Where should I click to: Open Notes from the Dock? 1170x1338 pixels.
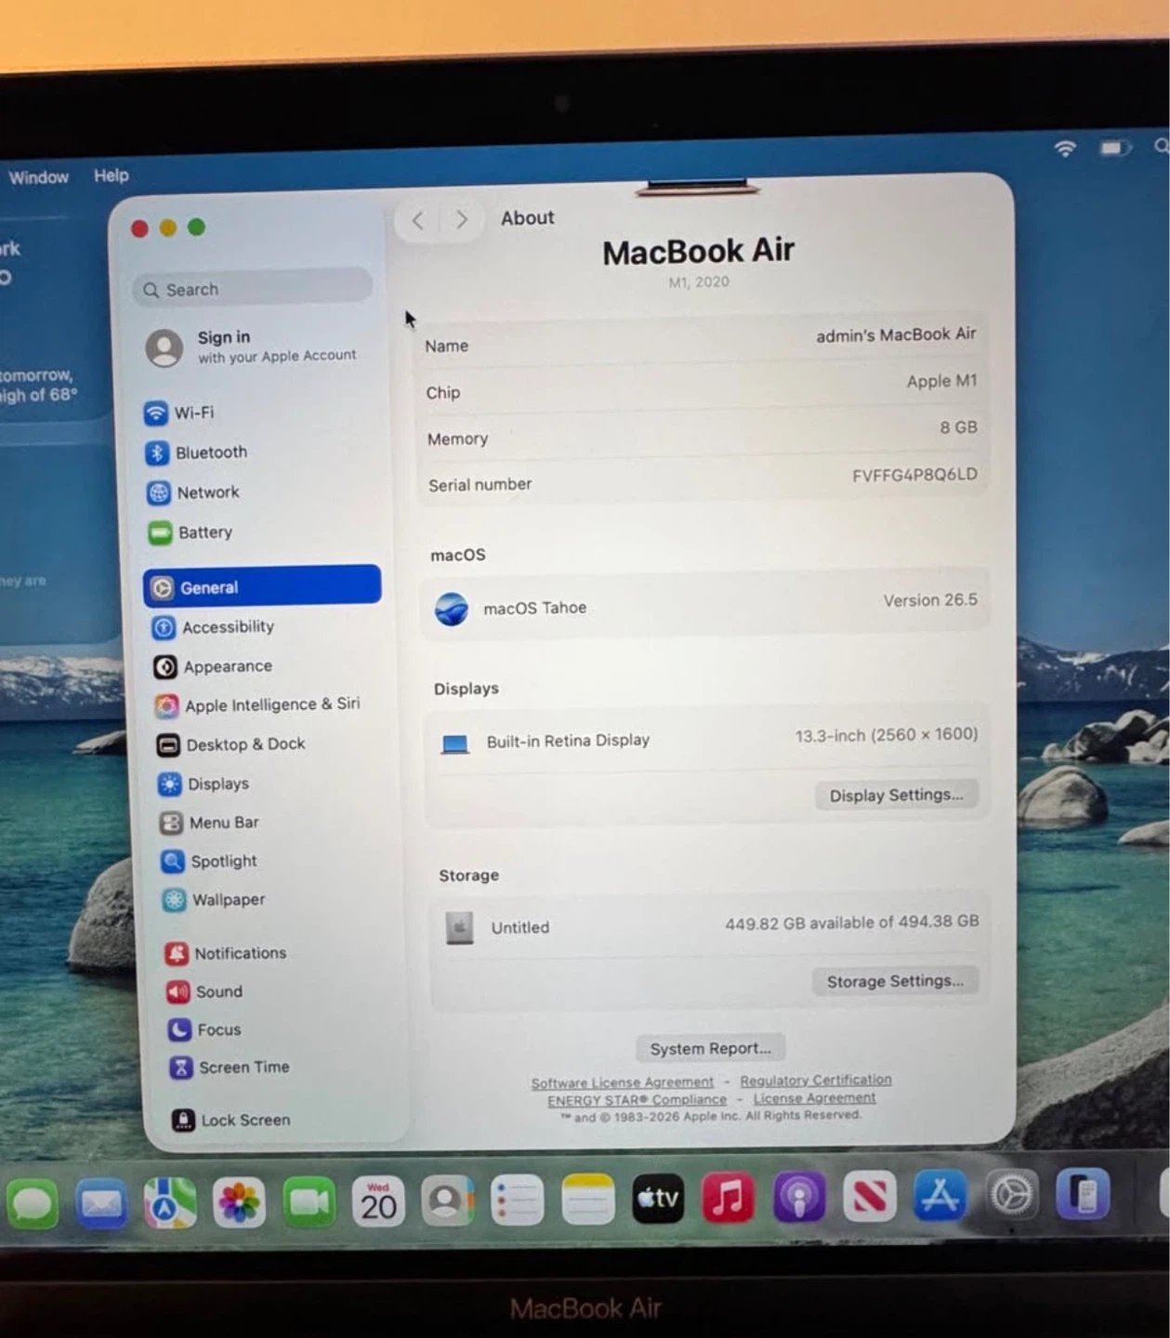click(x=588, y=1200)
